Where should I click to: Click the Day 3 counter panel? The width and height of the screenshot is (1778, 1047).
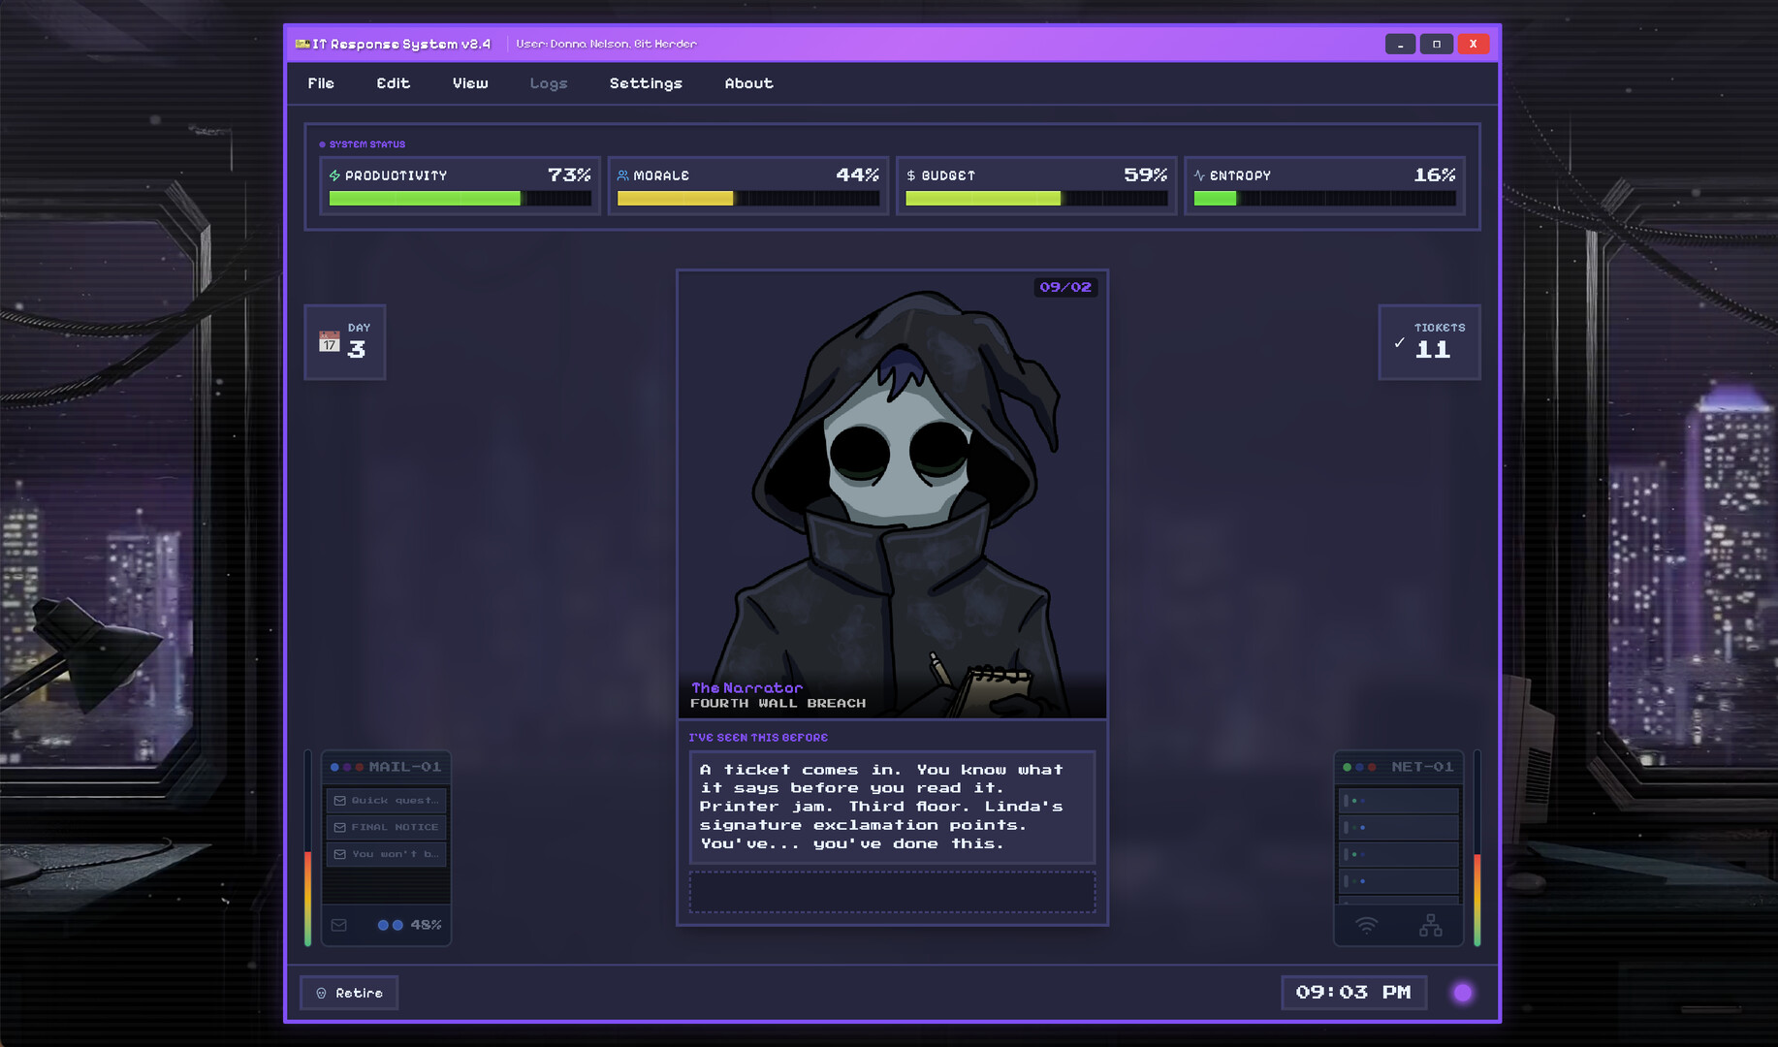click(x=345, y=342)
